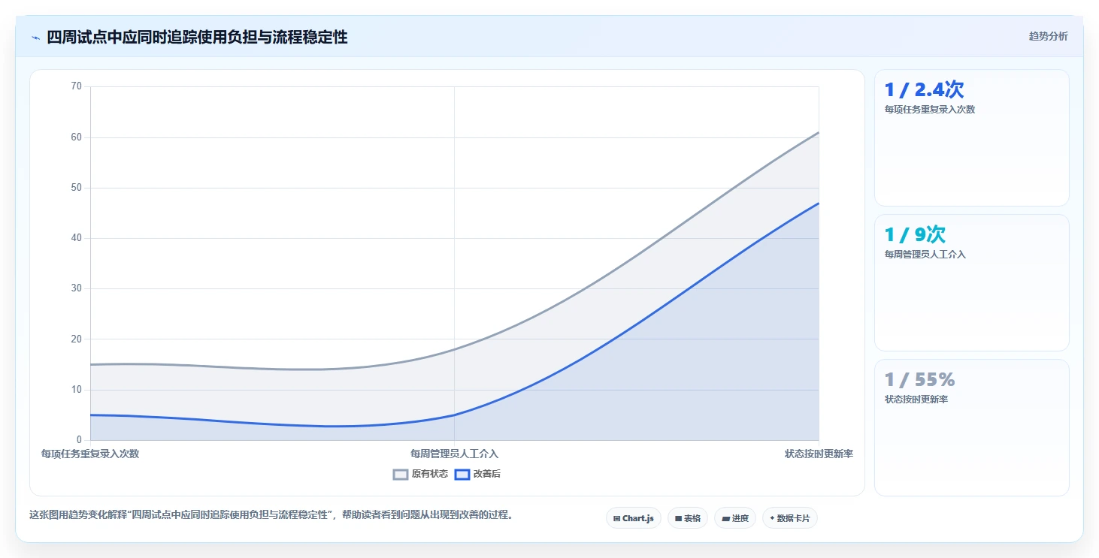The width and height of the screenshot is (1099, 558).
Task: Click the y-axis value 30
Action: pos(76,288)
